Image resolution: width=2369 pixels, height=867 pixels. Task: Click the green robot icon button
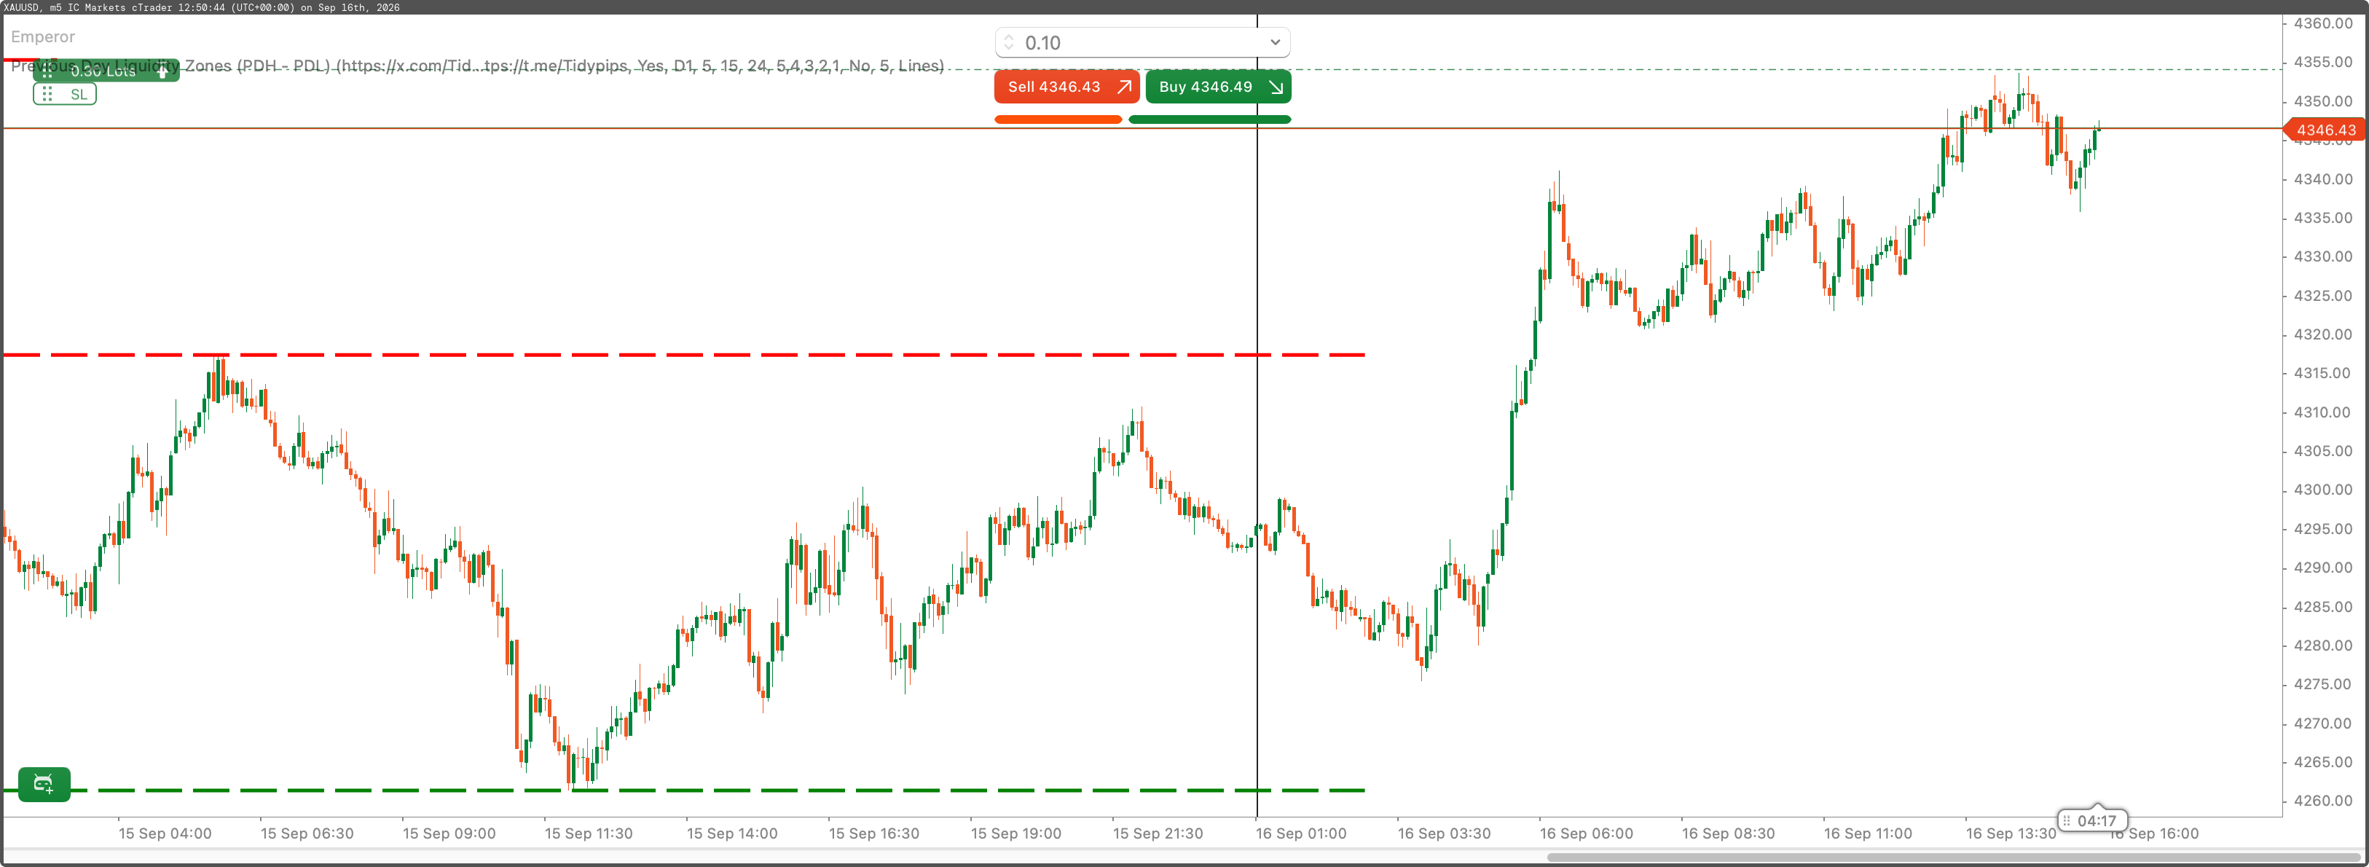pyautogui.click(x=43, y=784)
